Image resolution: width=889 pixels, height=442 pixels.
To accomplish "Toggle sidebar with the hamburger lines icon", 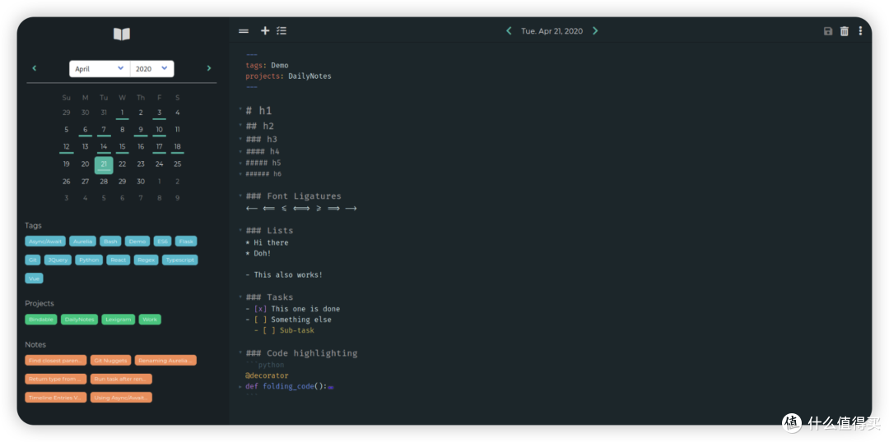I will [243, 31].
